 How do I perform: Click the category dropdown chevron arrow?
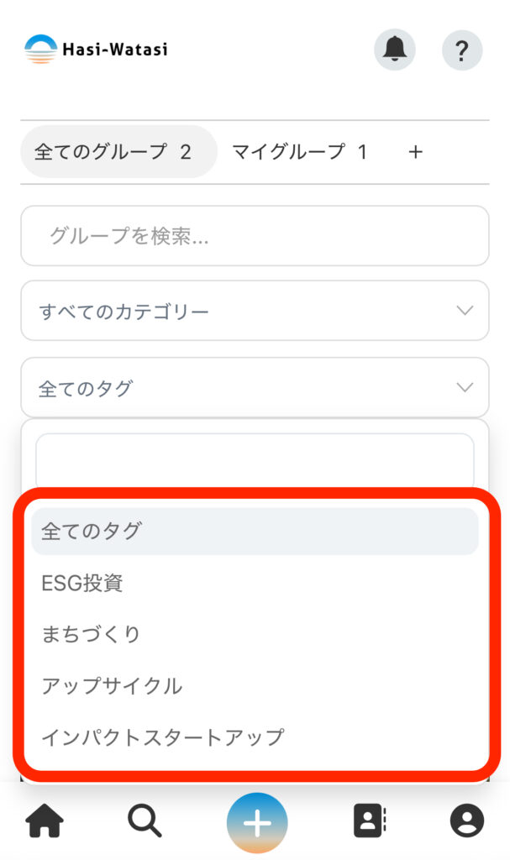tap(465, 312)
